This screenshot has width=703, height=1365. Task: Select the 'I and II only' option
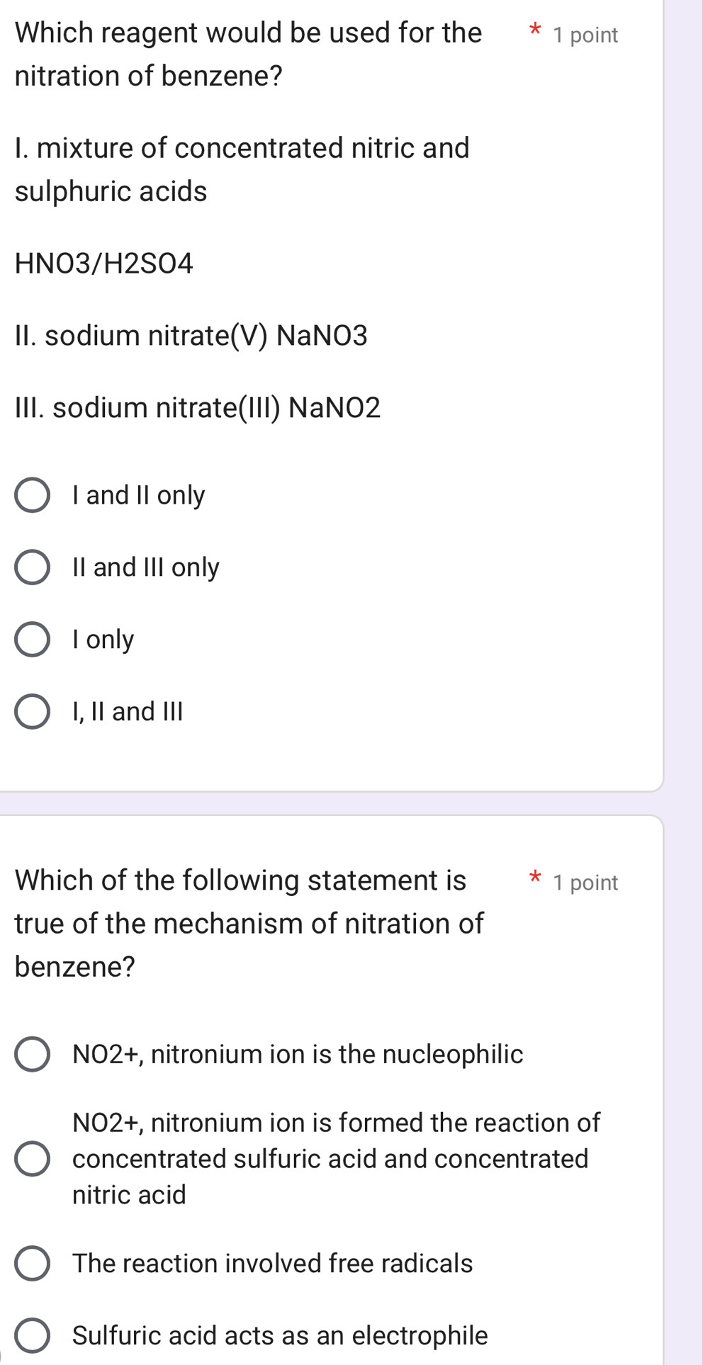[33, 495]
